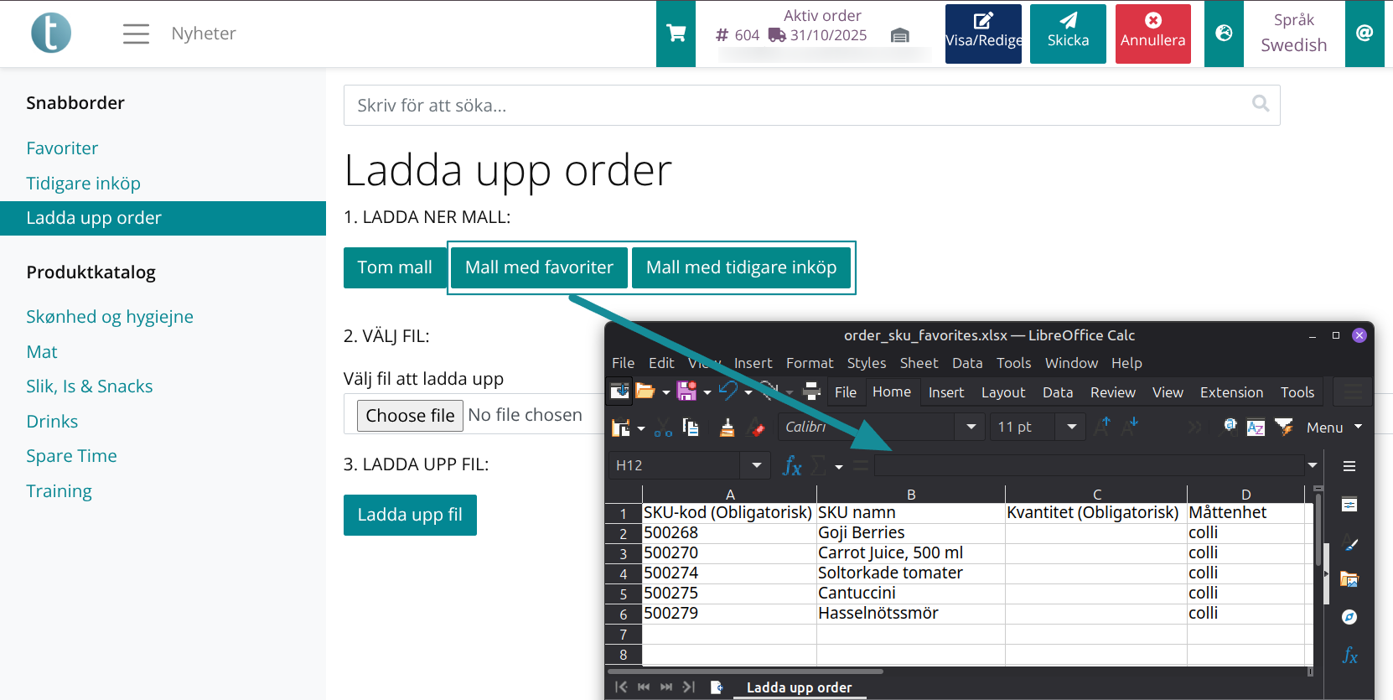The height and width of the screenshot is (700, 1393).
Task: Open the Format menu in Calc menu bar
Action: [810, 363]
